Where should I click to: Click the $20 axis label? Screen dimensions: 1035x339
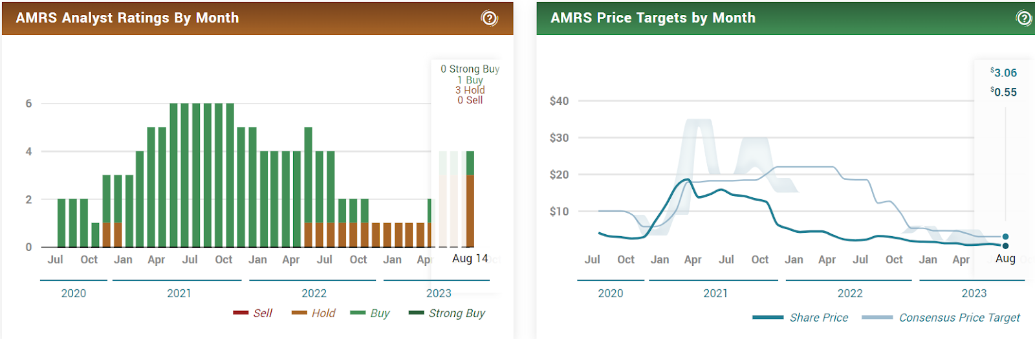pos(560,175)
